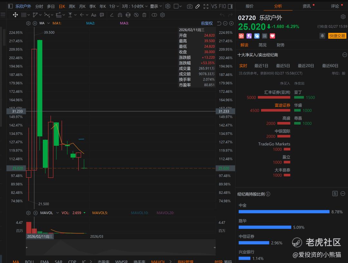The width and height of the screenshot is (348, 263).
Task: Open the 资讯 news tab
Action: tap(306, 6)
